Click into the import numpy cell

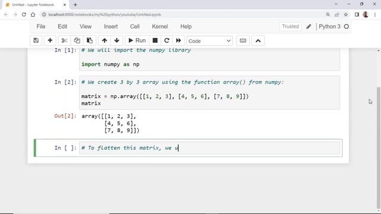point(210,59)
